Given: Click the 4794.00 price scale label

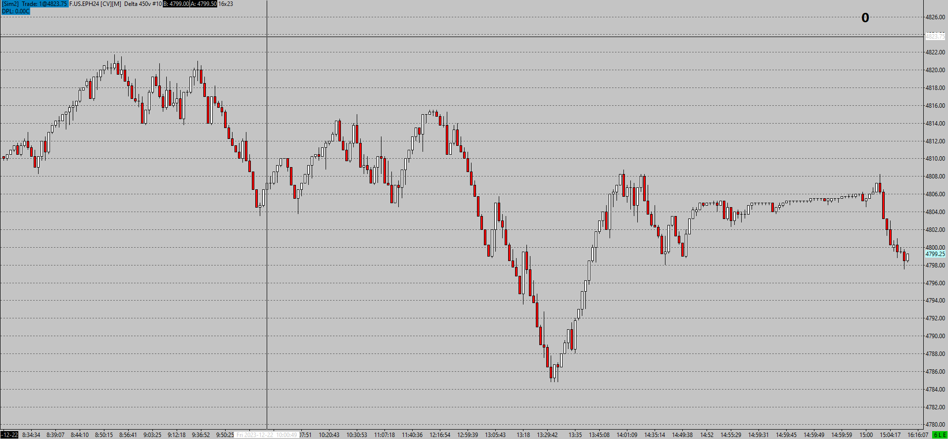Looking at the screenshot, I should coord(935,301).
